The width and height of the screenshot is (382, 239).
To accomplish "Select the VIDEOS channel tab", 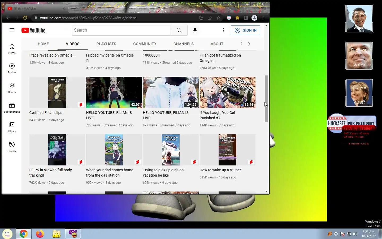I will [x=73, y=44].
